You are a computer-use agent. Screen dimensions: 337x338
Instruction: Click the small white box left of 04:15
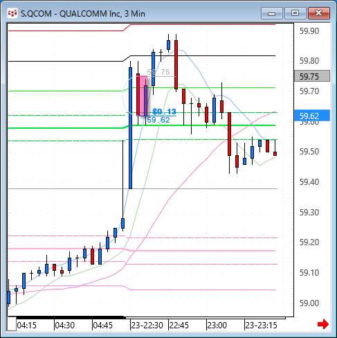[12, 324]
